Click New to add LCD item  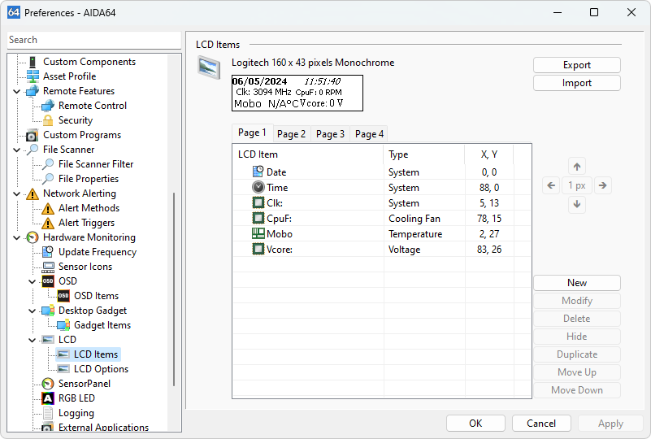point(576,283)
